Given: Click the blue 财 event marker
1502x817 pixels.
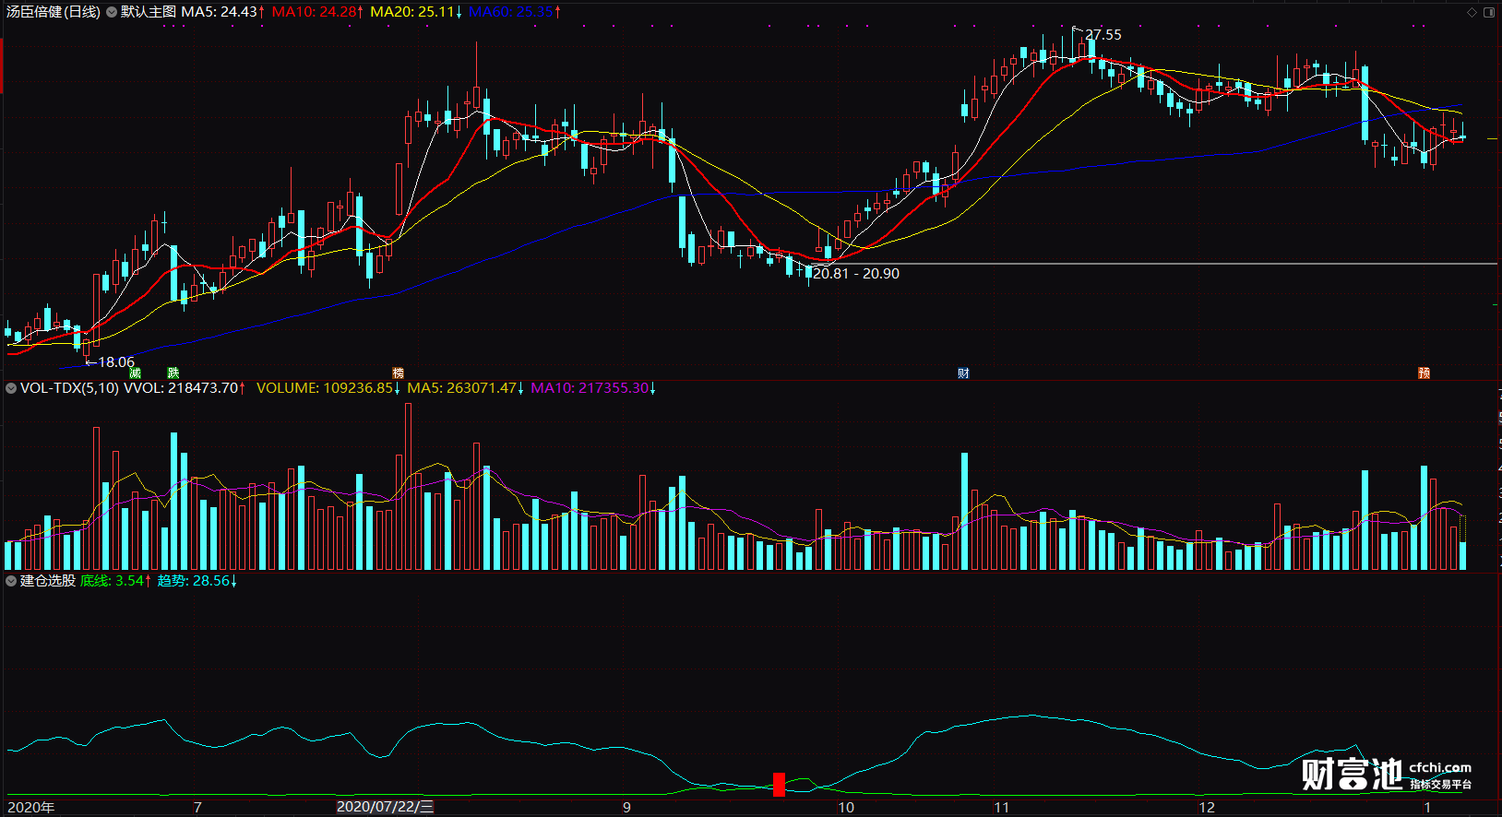Looking at the screenshot, I should coord(963,373).
